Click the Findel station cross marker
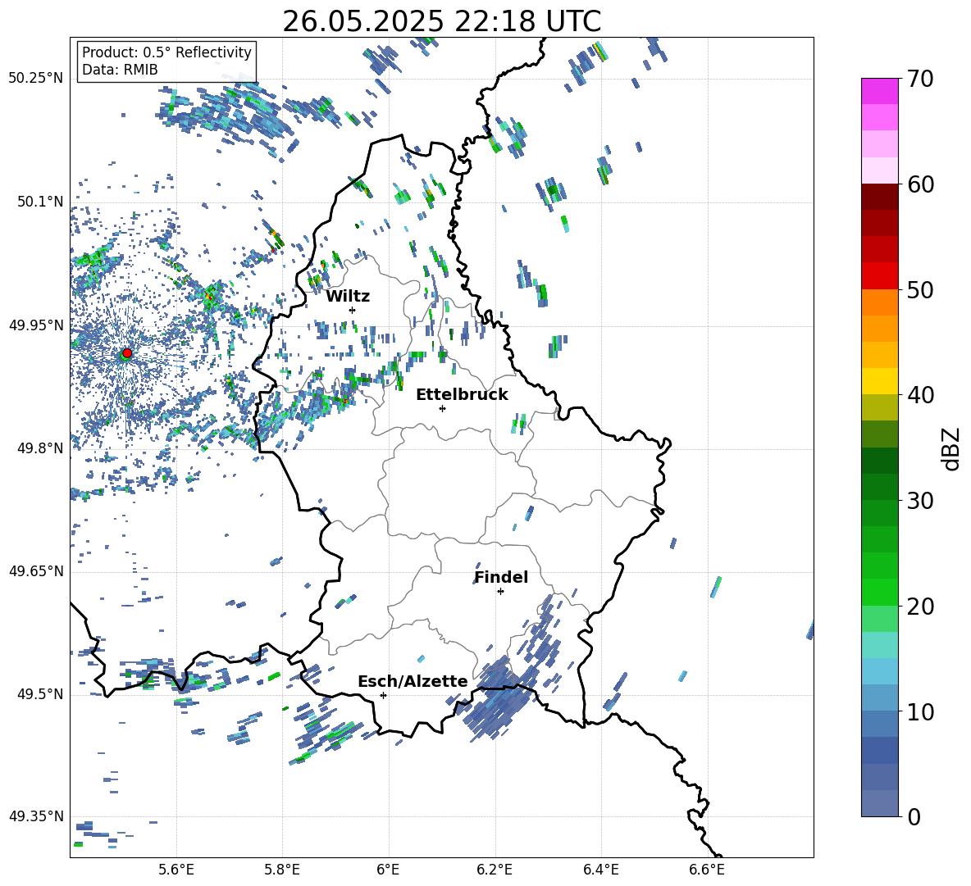Image resolution: width=971 pixels, height=886 pixels. pyautogui.click(x=500, y=592)
